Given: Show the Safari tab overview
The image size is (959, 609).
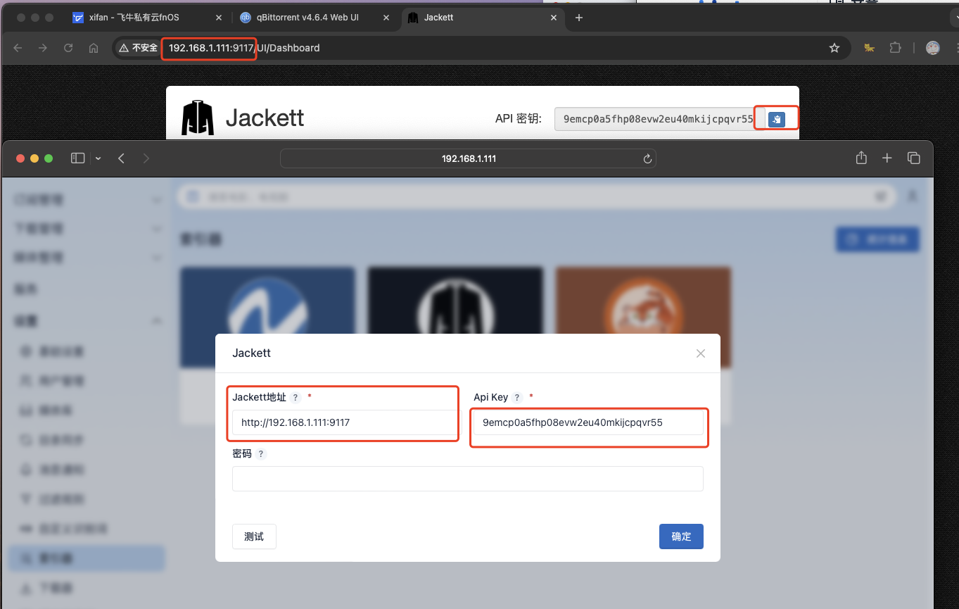Looking at the screenshot, I should point(914,158).
